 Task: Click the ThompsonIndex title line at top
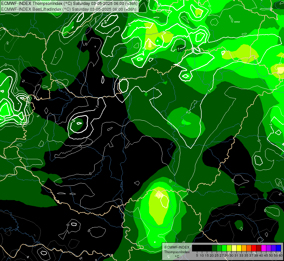tap(69, 3)
